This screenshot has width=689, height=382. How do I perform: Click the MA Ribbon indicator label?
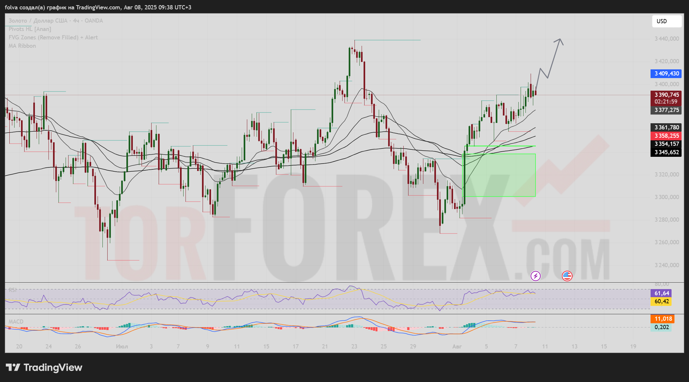(22, 46)
